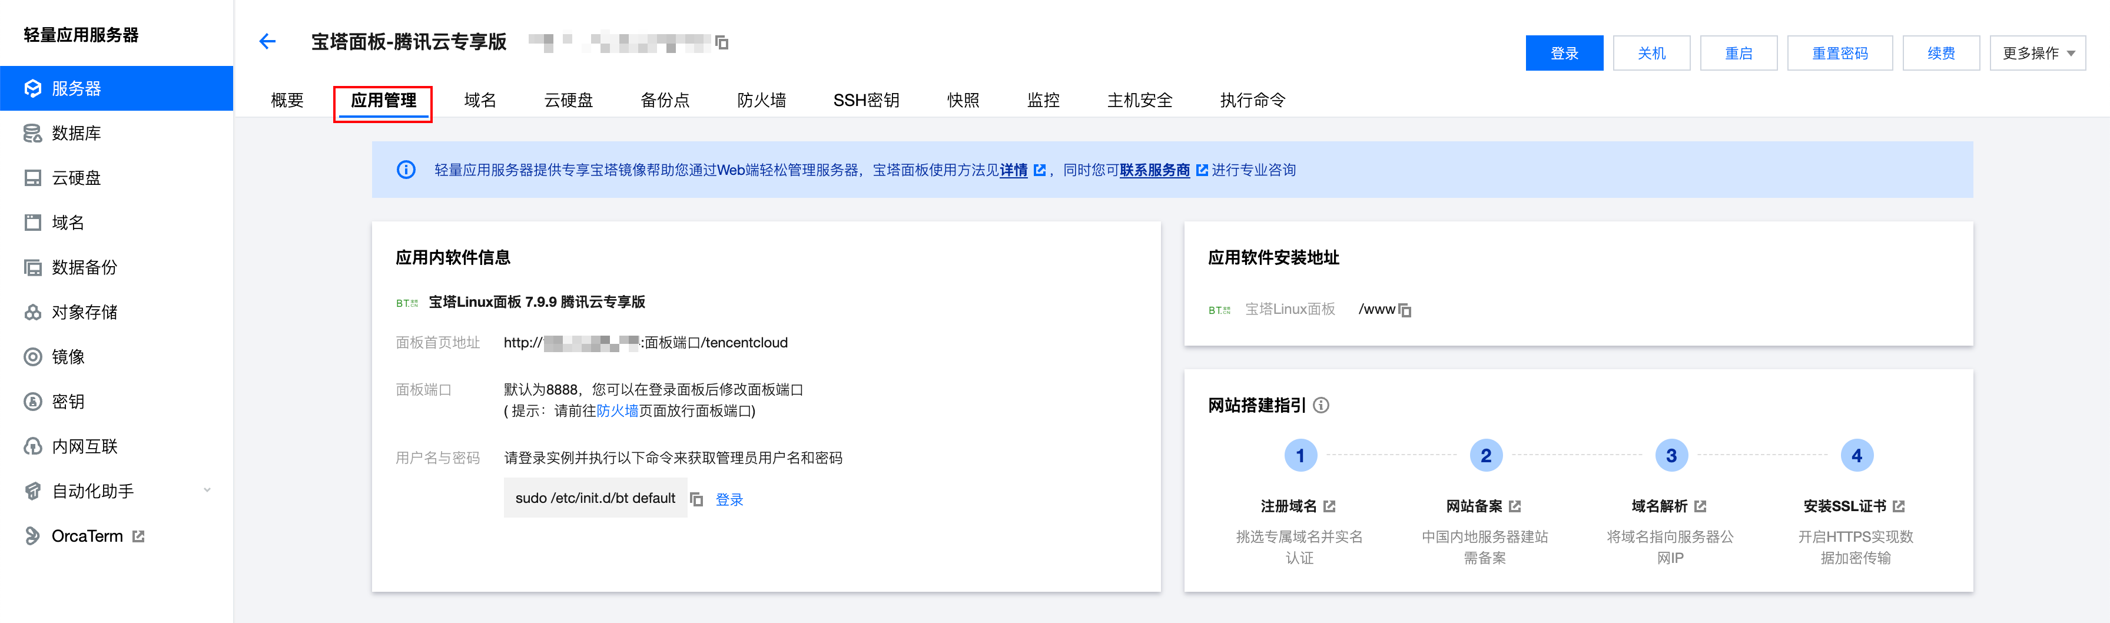Click external link icon beside 注册域名
The height and width of the screenshot is (623, 2110).
pyautogui.click(x=1329, y=506)
